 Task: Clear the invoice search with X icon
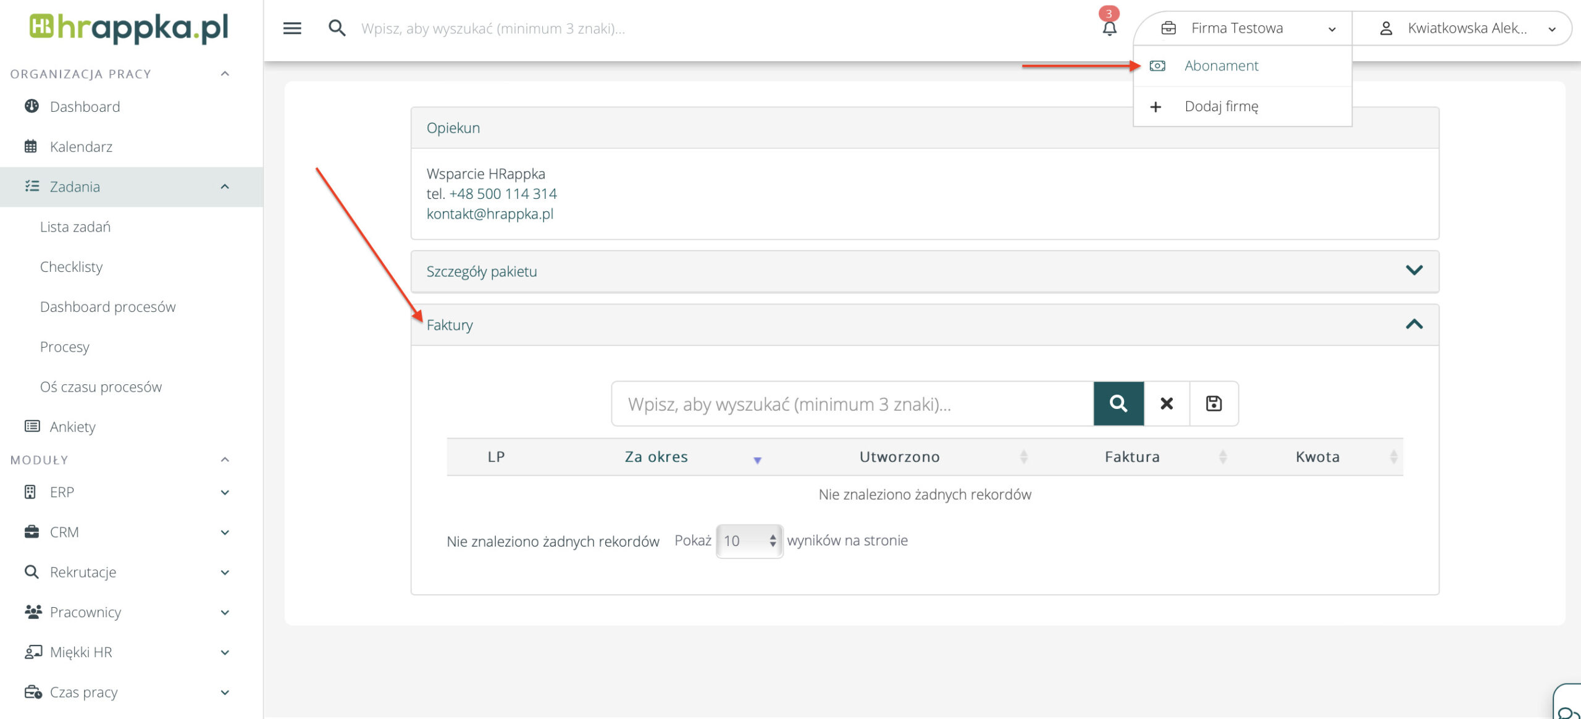tap(1167, 403)
